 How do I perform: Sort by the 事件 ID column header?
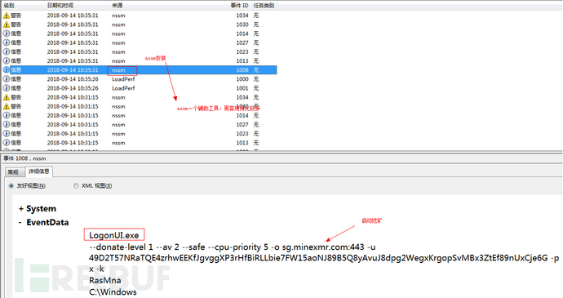239,6
